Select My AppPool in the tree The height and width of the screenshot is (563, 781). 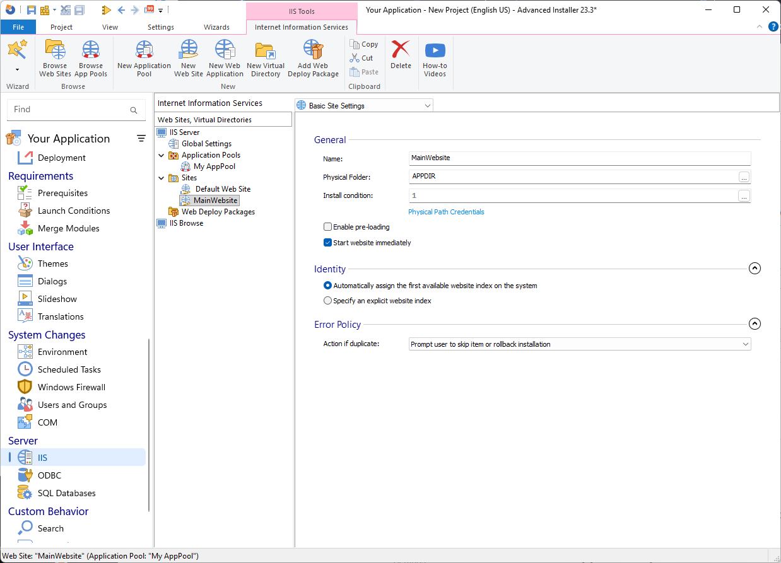[x=208, y=166]
